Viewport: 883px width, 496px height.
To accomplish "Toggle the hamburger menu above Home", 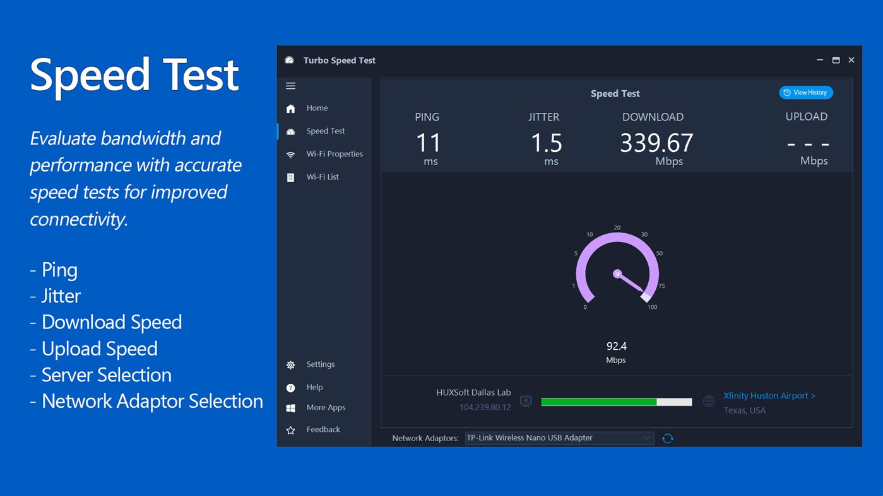I will tap(290, 86).
